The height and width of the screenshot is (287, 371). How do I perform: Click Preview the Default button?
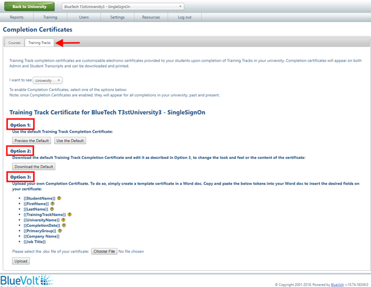click(32, 141)
